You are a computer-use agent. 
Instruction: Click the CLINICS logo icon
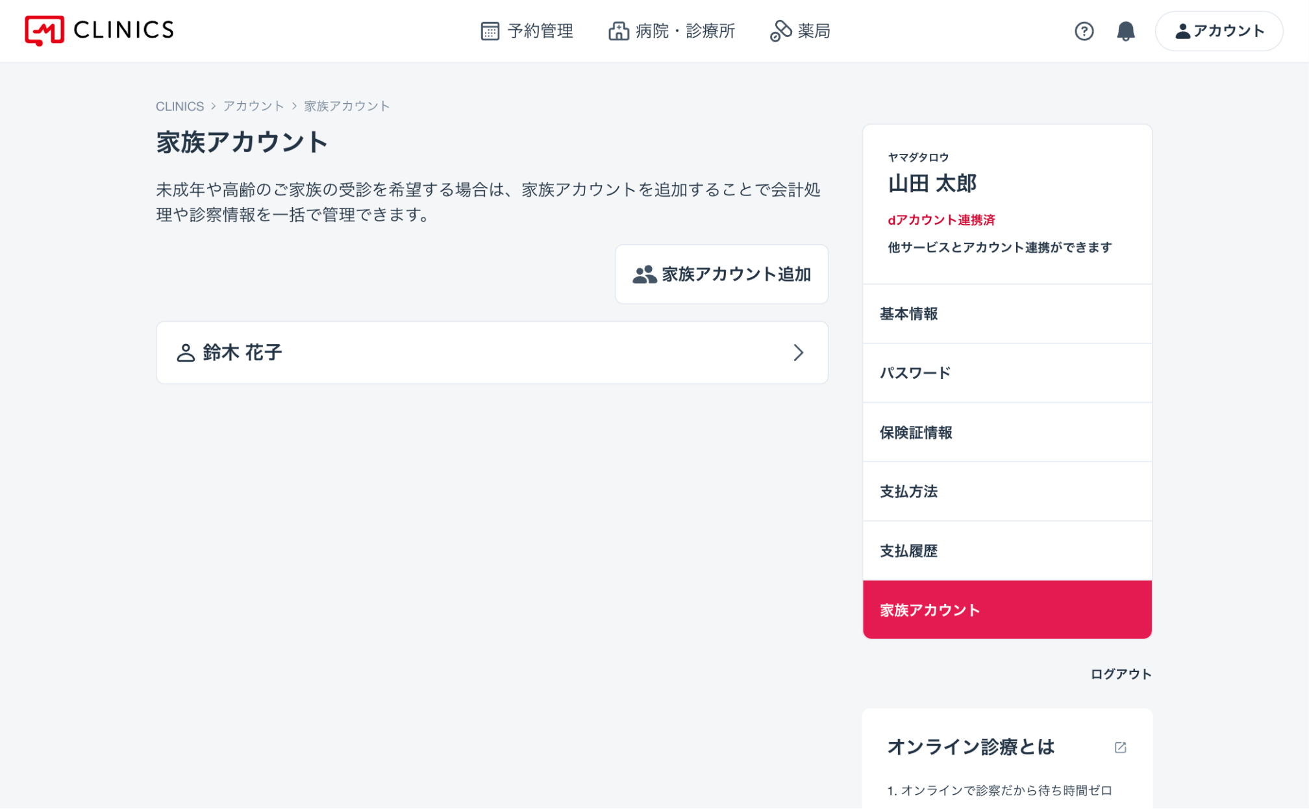coord(44,31)
